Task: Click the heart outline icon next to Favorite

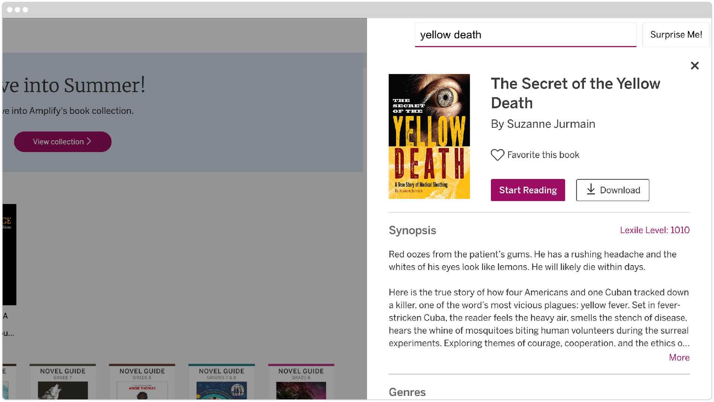Action: (x=497, y=155)
